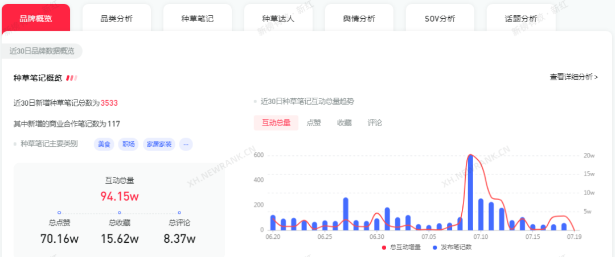Switch the chart to 评论
Screen dimensions: 615x257
[x=375, y=123]
